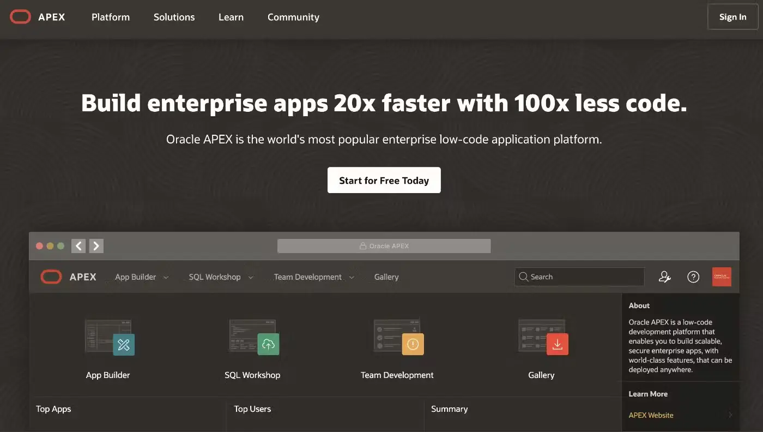Viewport: 763px width, 432px height.
Task: Open the Platform menu in header
Action: click(x=111, y=17)
